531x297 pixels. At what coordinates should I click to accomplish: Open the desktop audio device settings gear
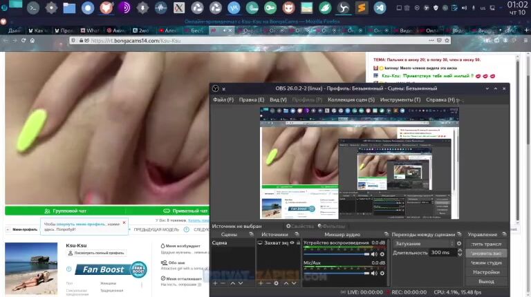click(382, 254)
